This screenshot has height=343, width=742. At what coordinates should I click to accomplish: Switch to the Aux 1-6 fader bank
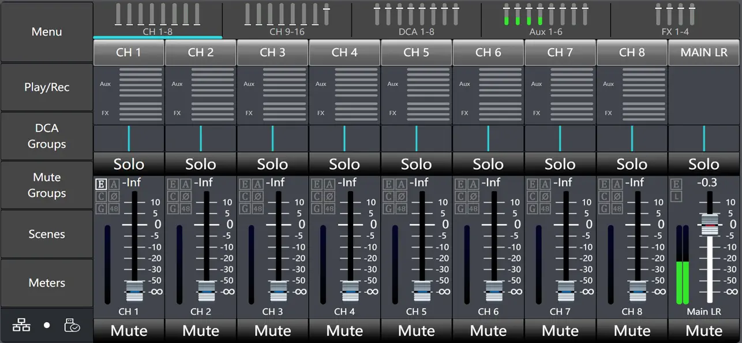tap(546, 19)
